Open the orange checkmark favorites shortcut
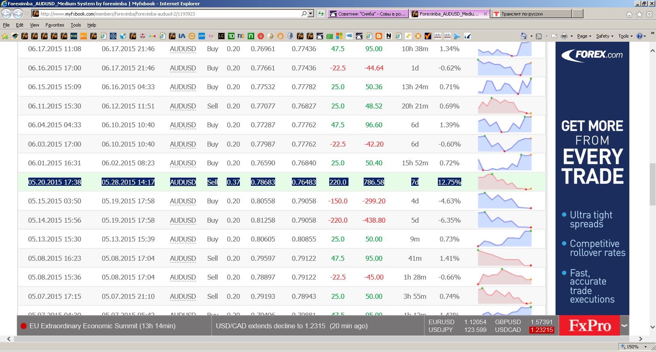The width and height of the screenshot is (656, 352). [x=428, y=36]
